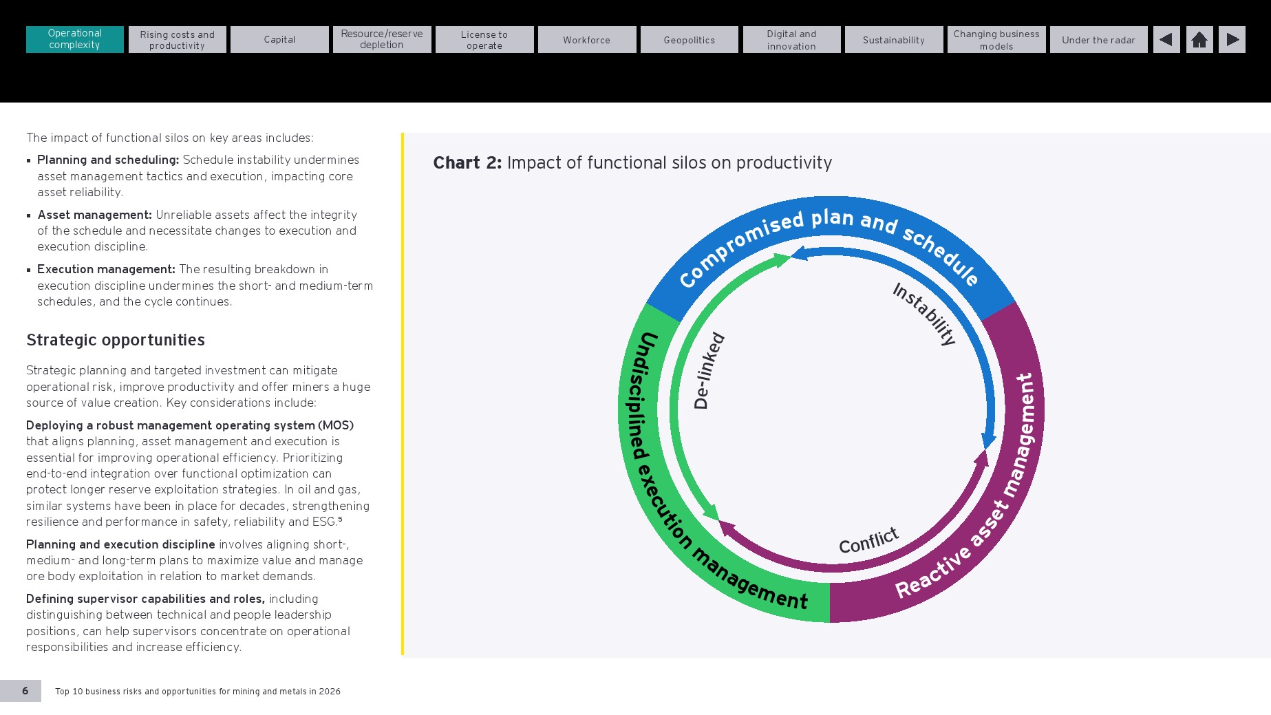This screenshot has width=1271, height=715.
Task: Select the Under the radar tab
Action: pyautogui.click(x=1099, y=40)
